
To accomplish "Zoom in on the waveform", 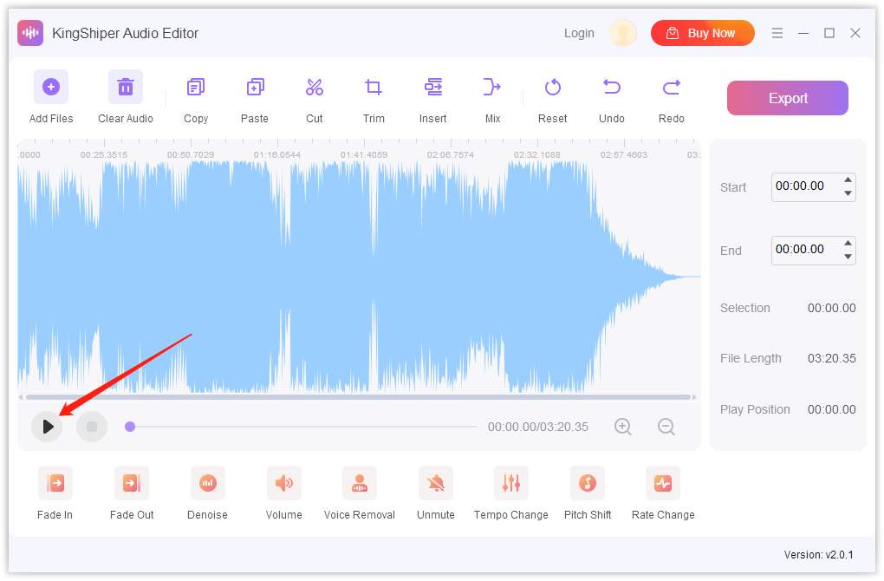I will (x=623, y=427).
